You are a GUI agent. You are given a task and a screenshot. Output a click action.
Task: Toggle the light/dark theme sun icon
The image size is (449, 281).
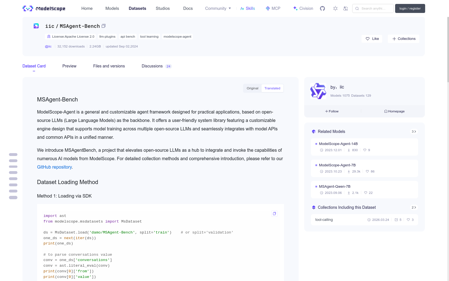335,8
